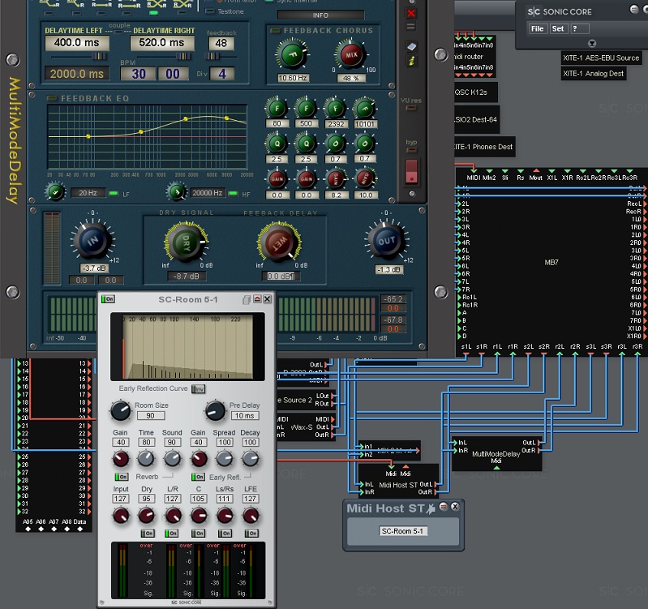Viewport: 648px width, 609px height.
Task: Click the Pre Delay field showing 10 ms
Action: coord(245,416)
